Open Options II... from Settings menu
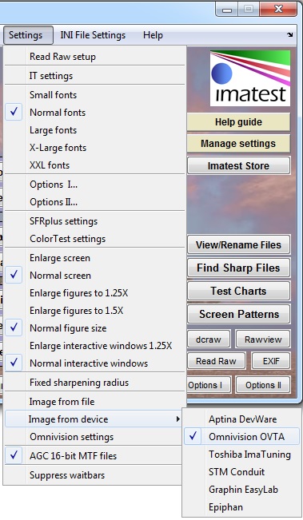This screenshot has width=303, height=520. (94, 202)
